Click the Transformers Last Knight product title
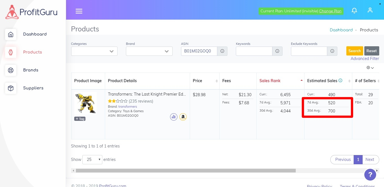The width and height of the screenshot is (384, 187). (147, 94)
